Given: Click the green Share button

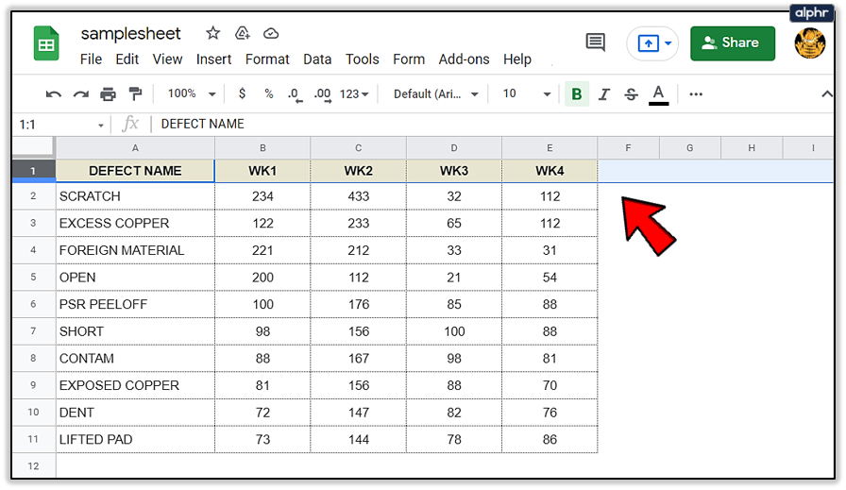Looking at the screenshot, I should click(732, 42).
